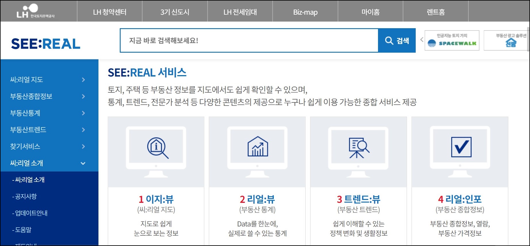Click the 리얼:뷰 statistics chart monitor icon

click(x=257, y=152)
